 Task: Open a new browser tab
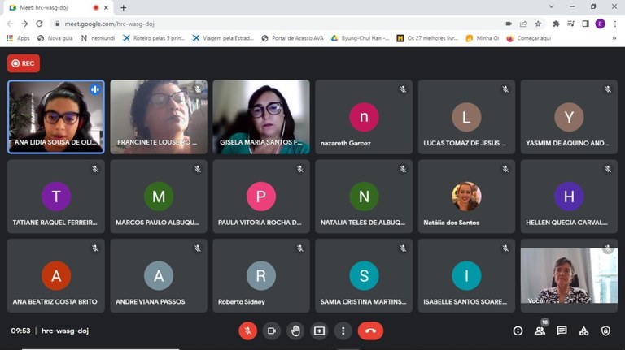[124, 7]
